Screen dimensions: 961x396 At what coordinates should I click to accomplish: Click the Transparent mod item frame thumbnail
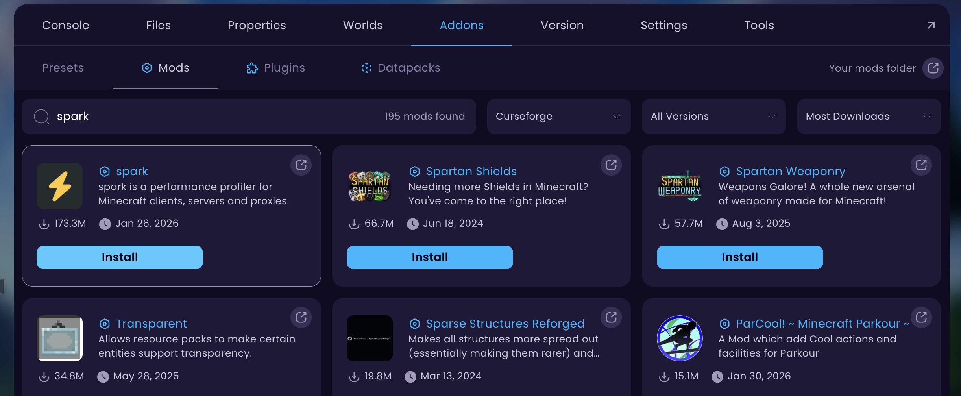pos(59,338)
